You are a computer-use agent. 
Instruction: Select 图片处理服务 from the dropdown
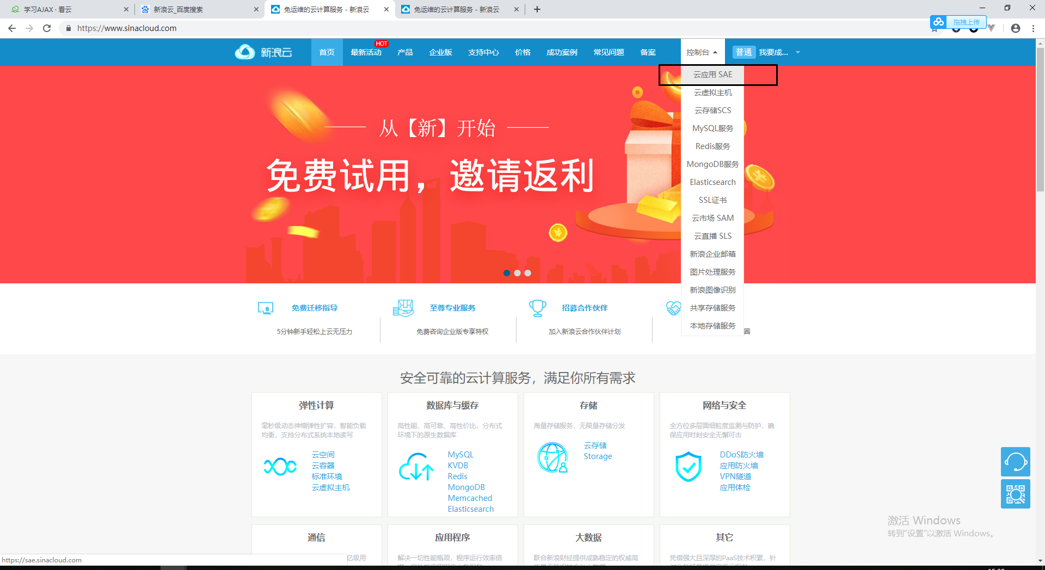pos(712,272)
